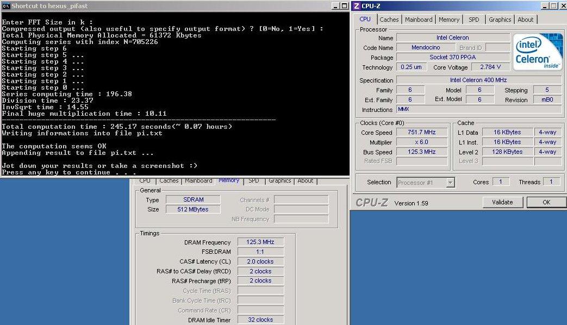Click the 0.25 um technology value

[x=411, y=67]
